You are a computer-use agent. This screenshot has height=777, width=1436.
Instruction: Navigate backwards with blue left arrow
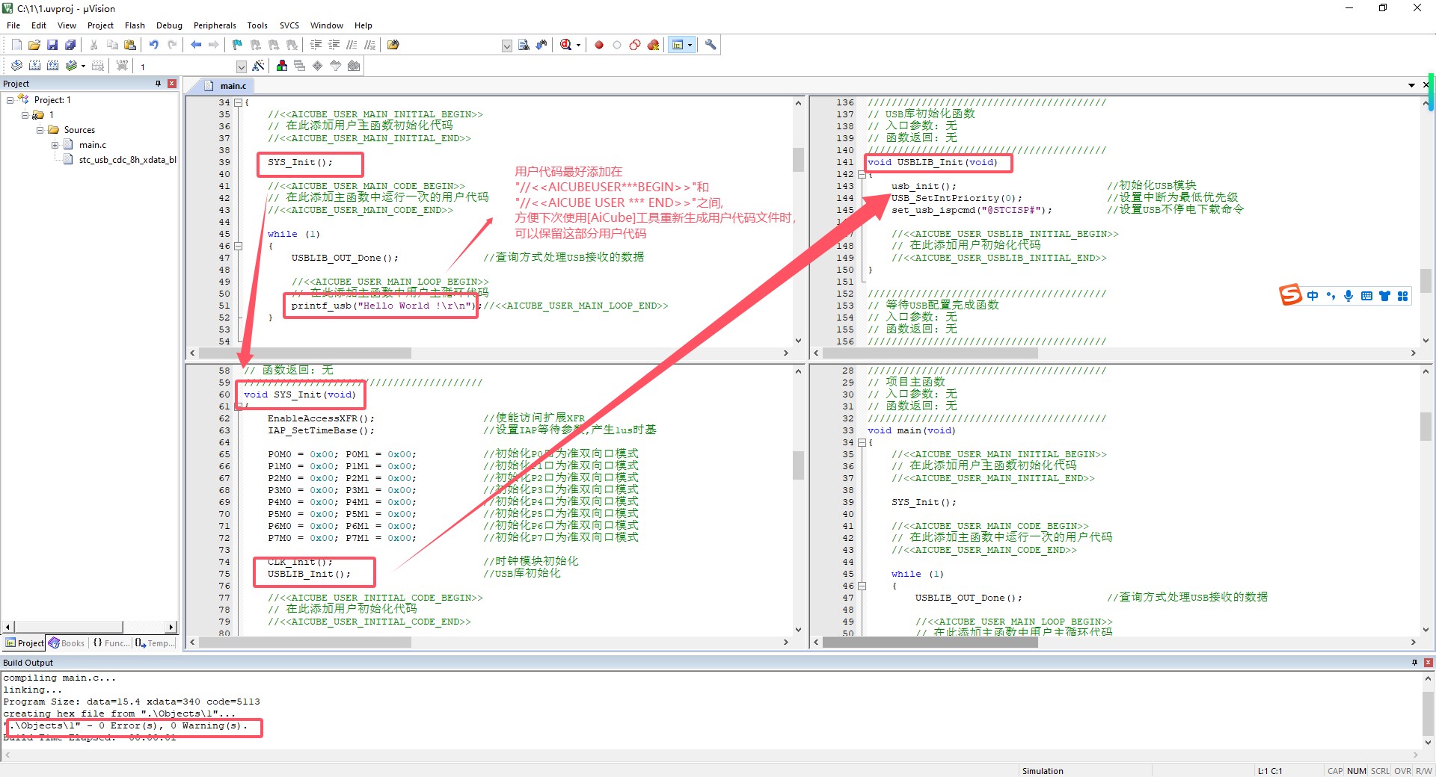[x=196, y=45]
